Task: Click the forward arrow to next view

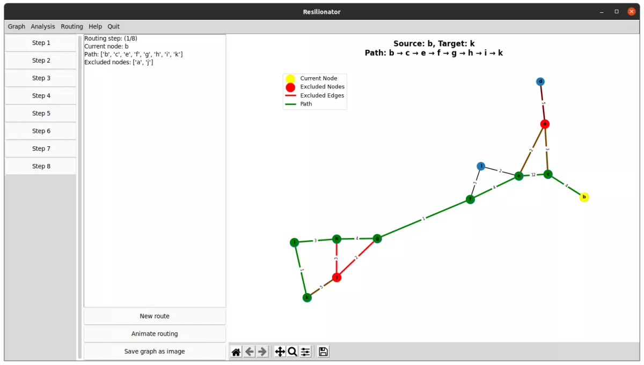Action: (x=262, y=352)
